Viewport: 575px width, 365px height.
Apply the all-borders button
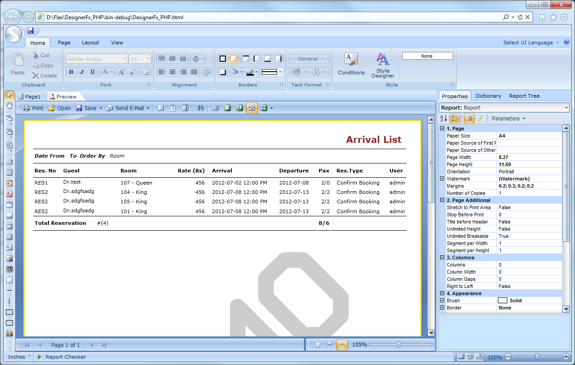222,59
